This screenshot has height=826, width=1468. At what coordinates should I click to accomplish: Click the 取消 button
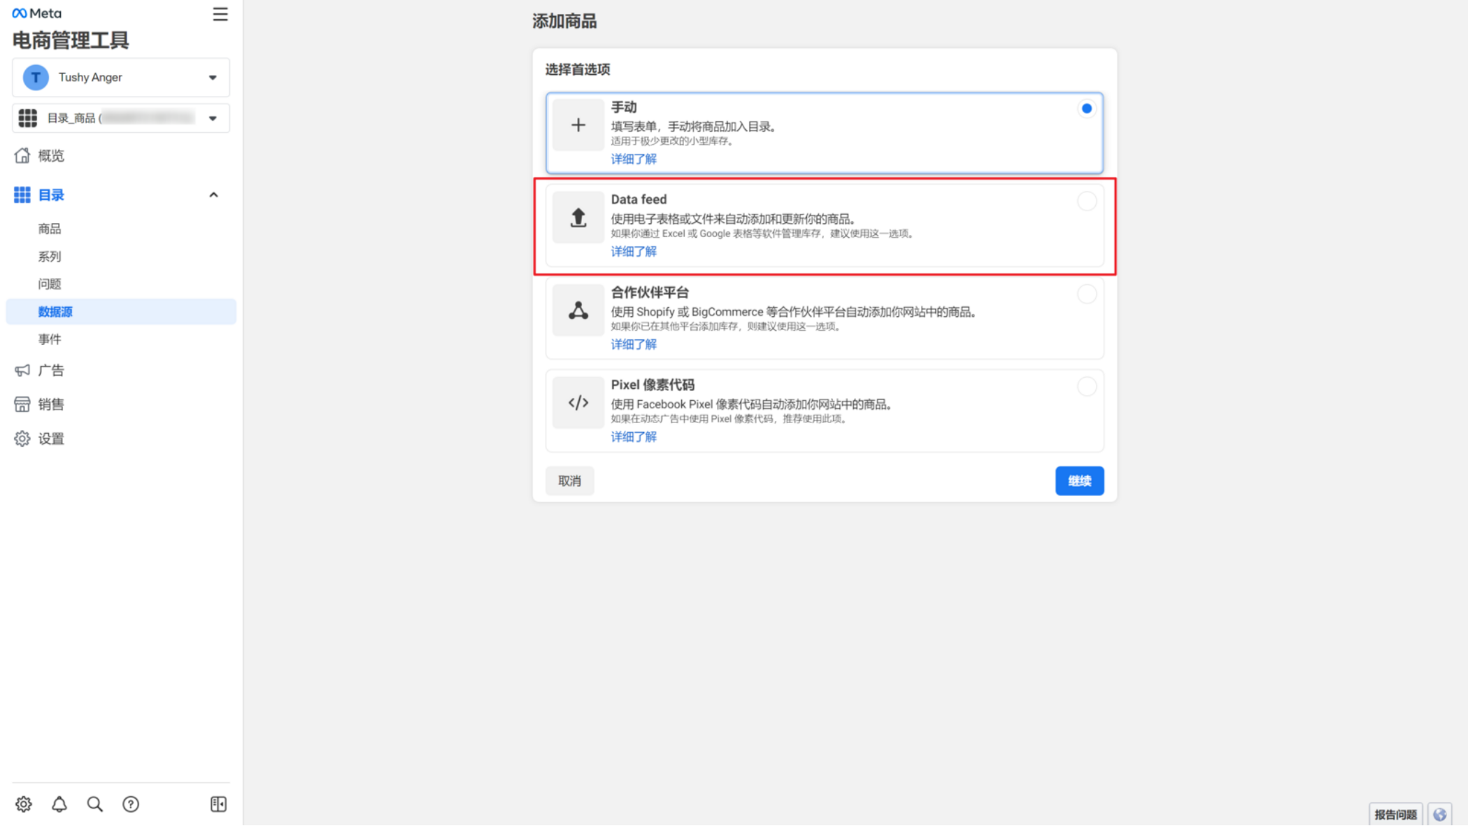tap(569, 480)
